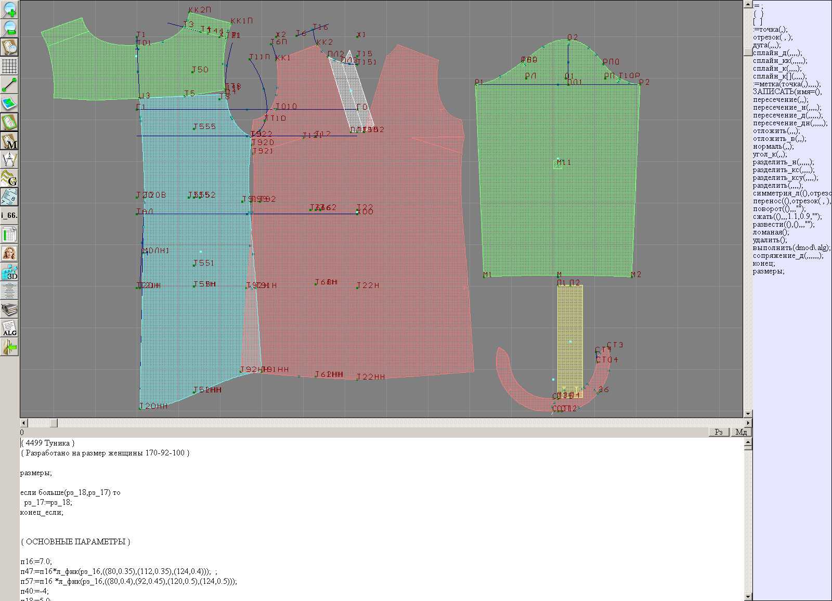Select the line segment tool icon

[x=9, y=85]
